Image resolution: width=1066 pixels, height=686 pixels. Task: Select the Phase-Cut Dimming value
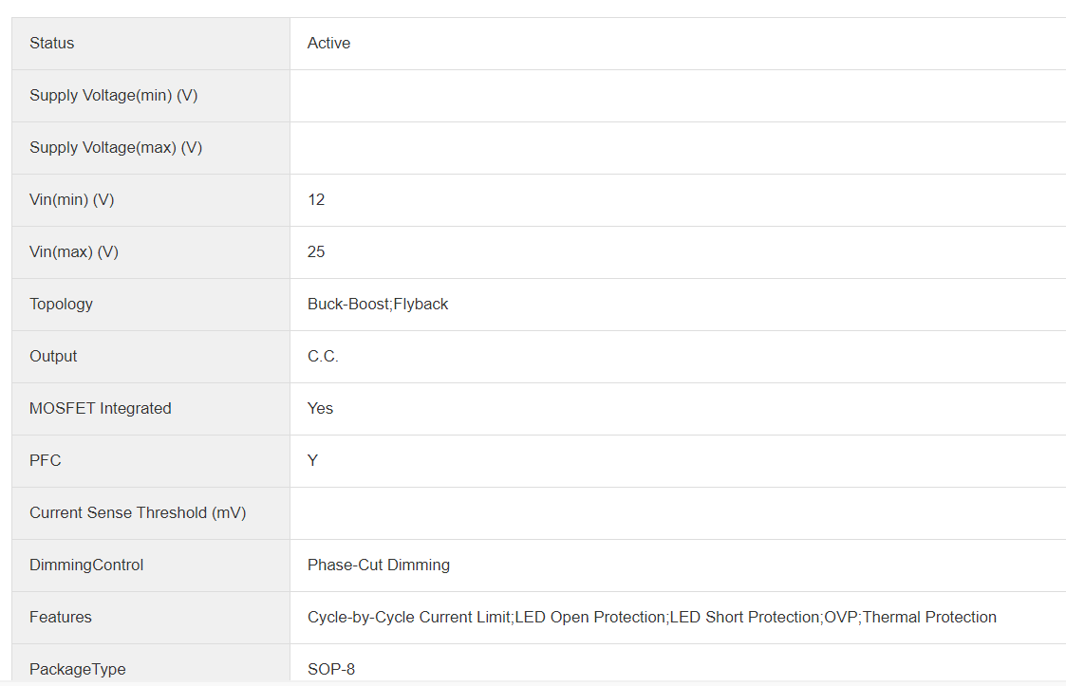[379, 565]
